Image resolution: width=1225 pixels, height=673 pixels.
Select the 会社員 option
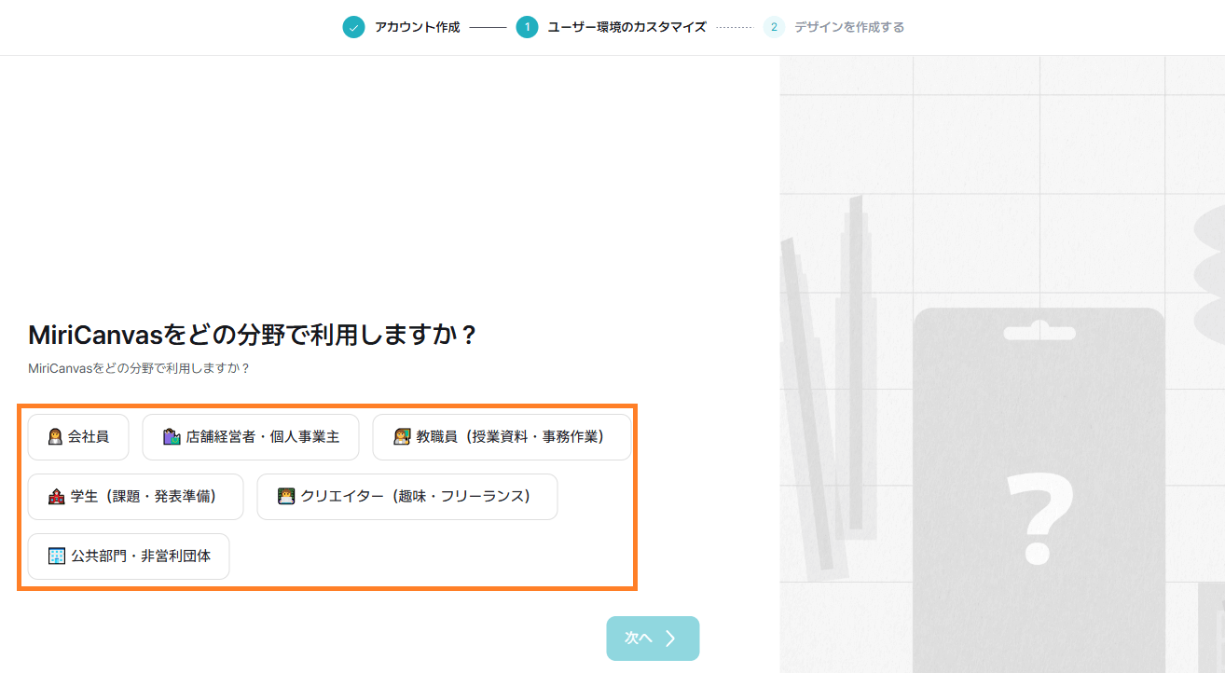click(x=78, y=437)
